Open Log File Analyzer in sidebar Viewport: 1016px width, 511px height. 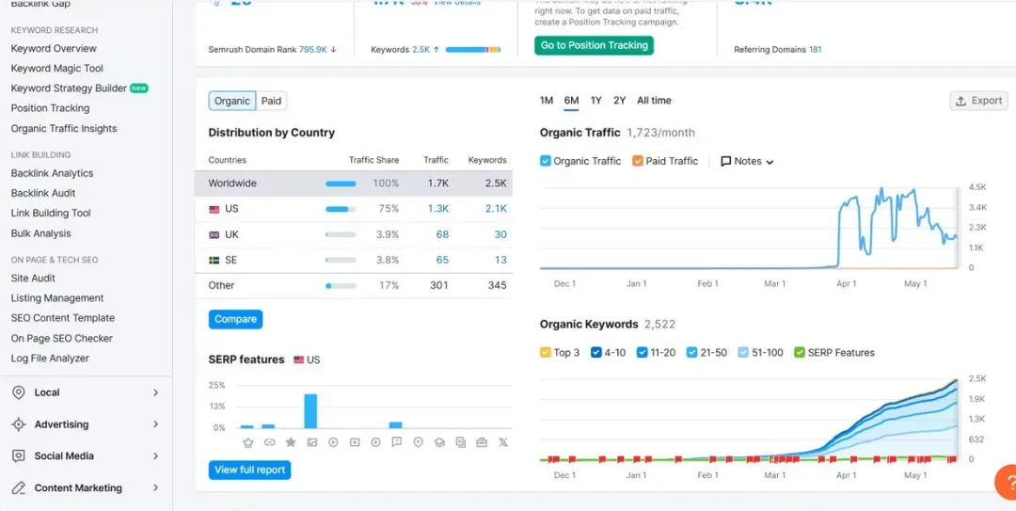[50, 358]
